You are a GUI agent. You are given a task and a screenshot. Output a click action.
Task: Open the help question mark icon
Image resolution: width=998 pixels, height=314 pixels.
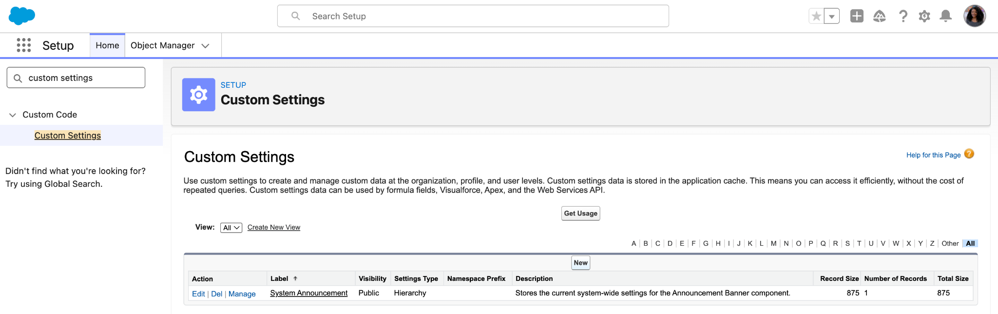click(x=903, y=16)
